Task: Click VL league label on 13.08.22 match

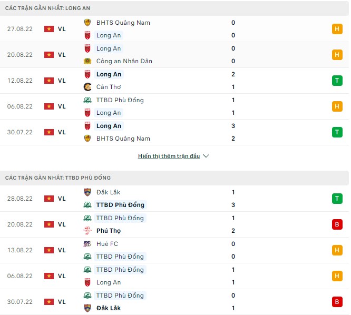Action: point(62,250)
